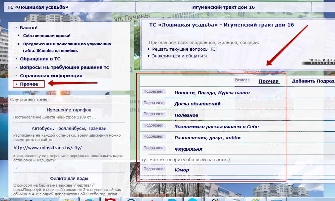335x201 pixels.
Task: Go to 'Справочная информация' section
Action: [51, 76]
